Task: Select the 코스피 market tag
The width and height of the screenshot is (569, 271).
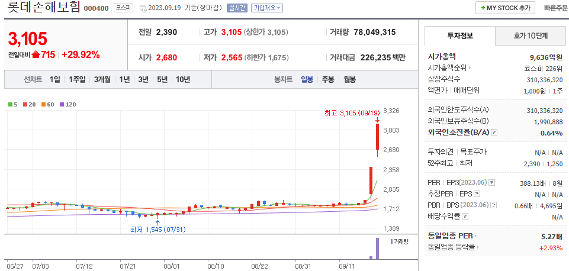Action: (124, 8)
